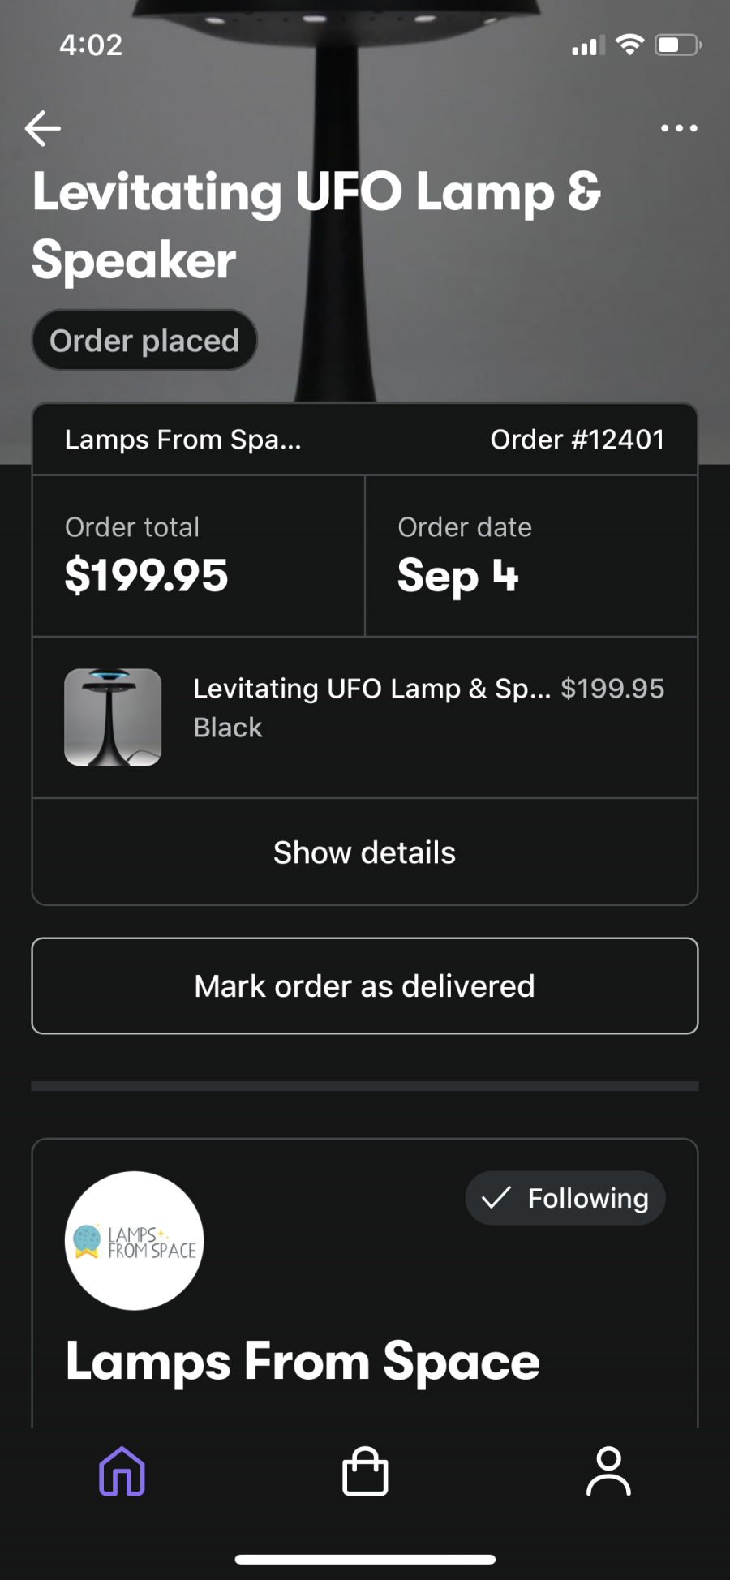The image size is (730, 1580).
Task: Tap Order #12401 number
Action: pyautogui.click(x=578, y=440)
